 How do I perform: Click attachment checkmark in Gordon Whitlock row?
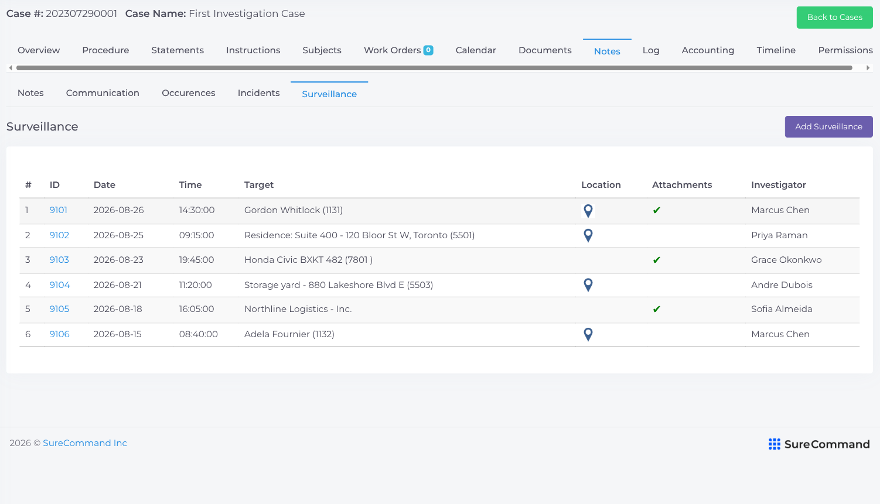click(657, 211)
